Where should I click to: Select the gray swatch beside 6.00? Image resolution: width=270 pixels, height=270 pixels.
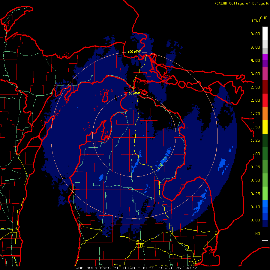(265, 50)
